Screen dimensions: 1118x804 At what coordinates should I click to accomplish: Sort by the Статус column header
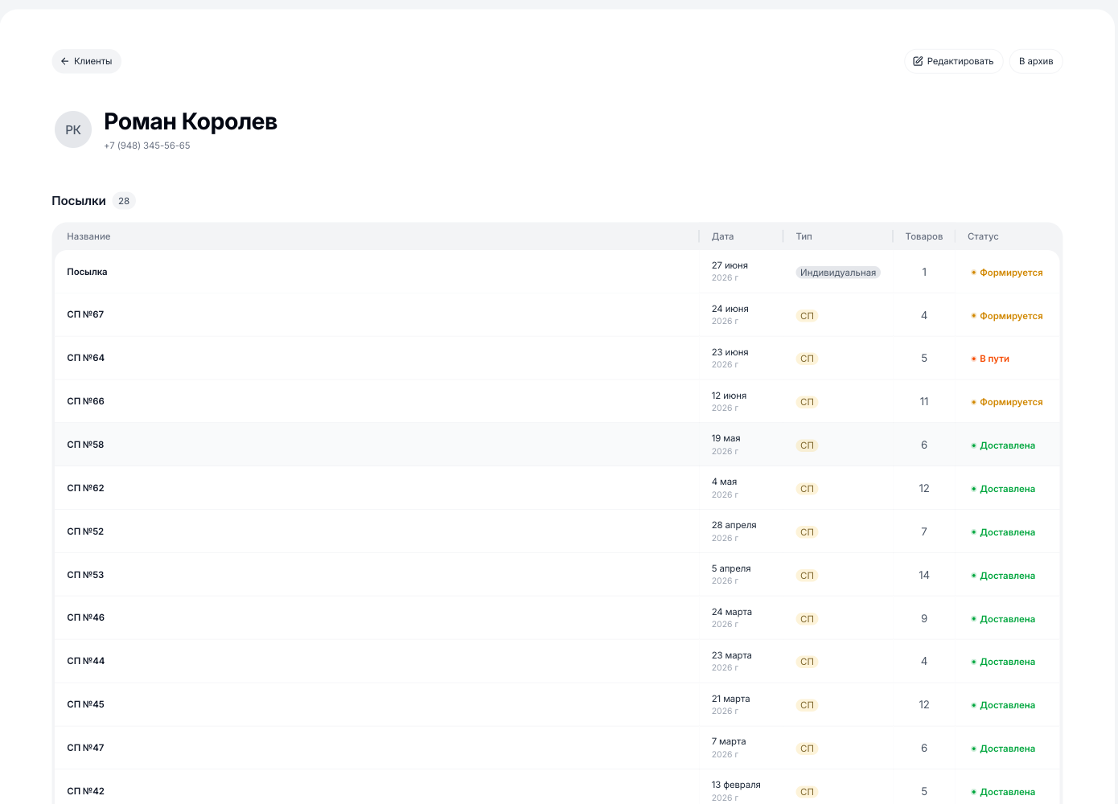pyautogui.click(x=983, y=236)
